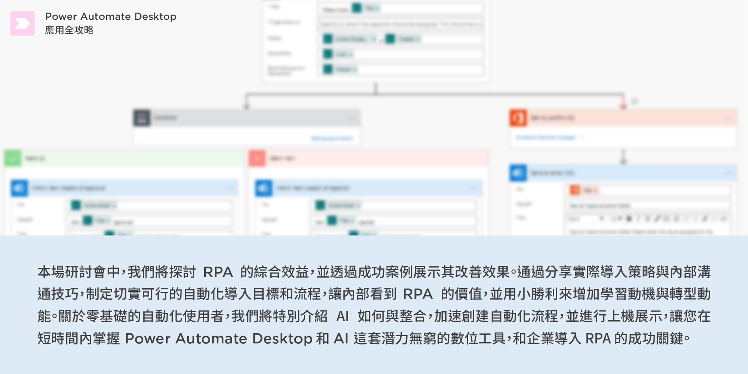Click the plus icon beside the red arrow
Image resolution: width=748 pixels, height=374 pixels.
(634, 101)
